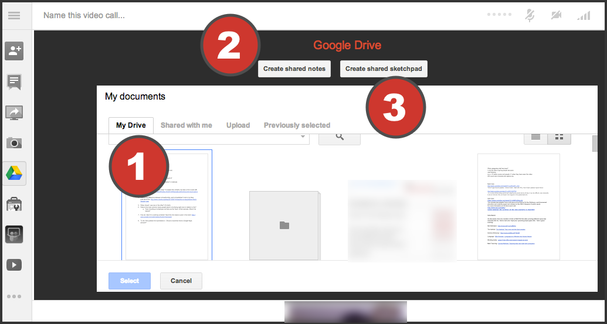Select the Google Drive sidebar icon

pyautogui.click(x=14, y=173)
